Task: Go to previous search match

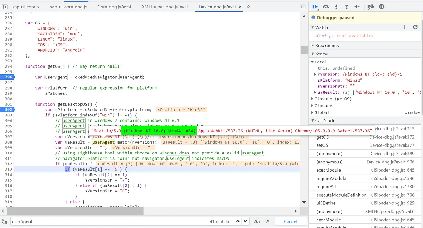Action: coord(238,221)
